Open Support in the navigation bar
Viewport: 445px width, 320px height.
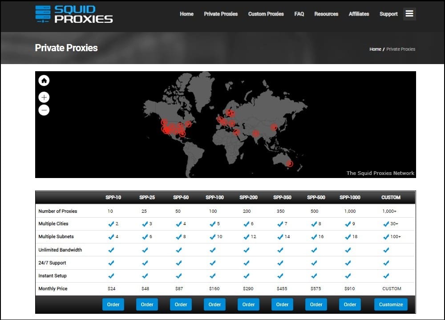388,14
